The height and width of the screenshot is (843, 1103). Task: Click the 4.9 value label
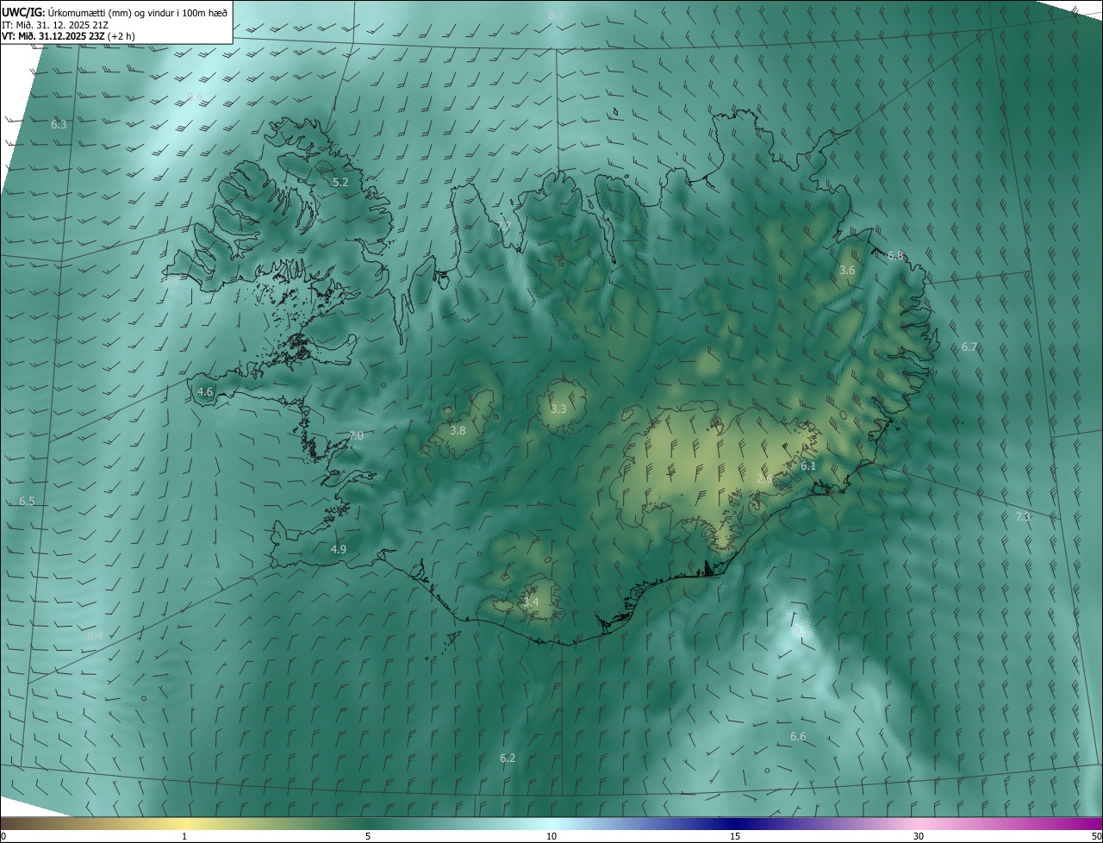[339, 549]
